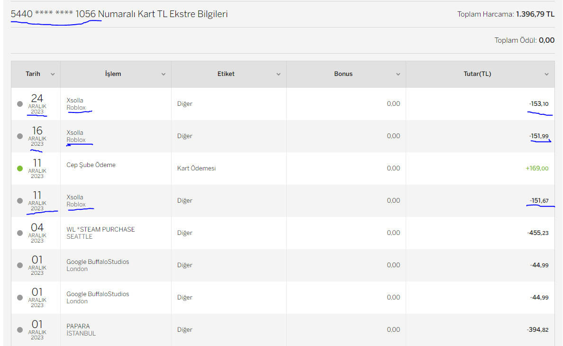Click the +169,00 green payment amount
The width and height of the screenshot is (563, 346).
point(537,168)
